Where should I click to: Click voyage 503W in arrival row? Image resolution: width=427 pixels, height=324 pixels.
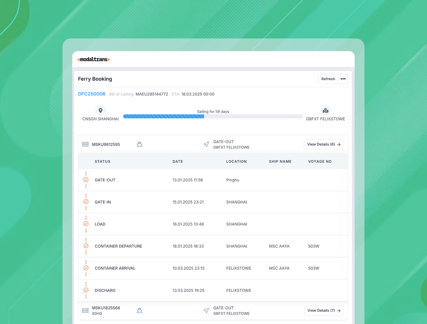314,268
